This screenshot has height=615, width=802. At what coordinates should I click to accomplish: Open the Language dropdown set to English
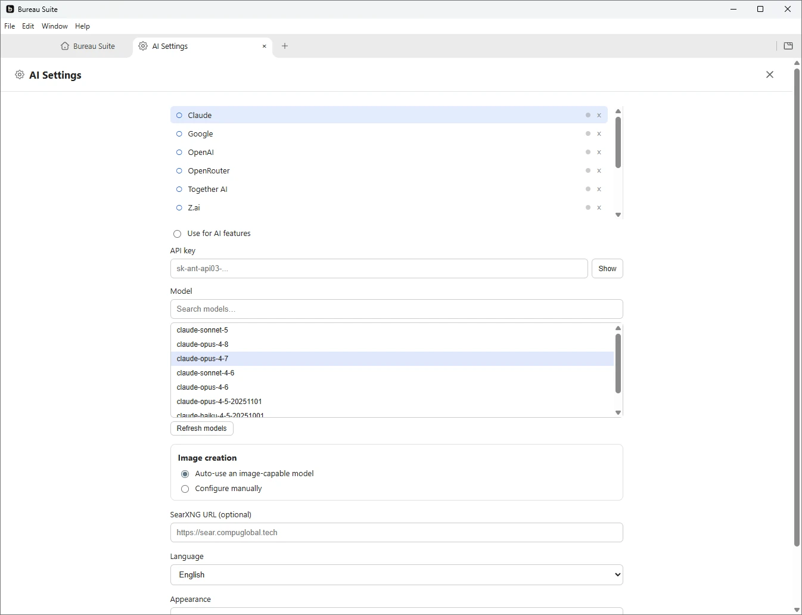396,574
